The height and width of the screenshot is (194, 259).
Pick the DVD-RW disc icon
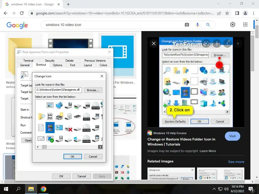tap(95, 106)
